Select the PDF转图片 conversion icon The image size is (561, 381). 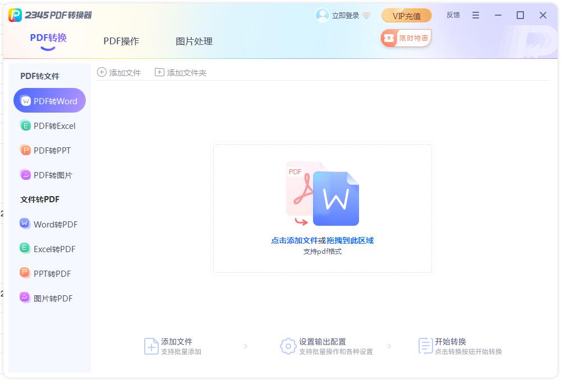click(26, 175)
